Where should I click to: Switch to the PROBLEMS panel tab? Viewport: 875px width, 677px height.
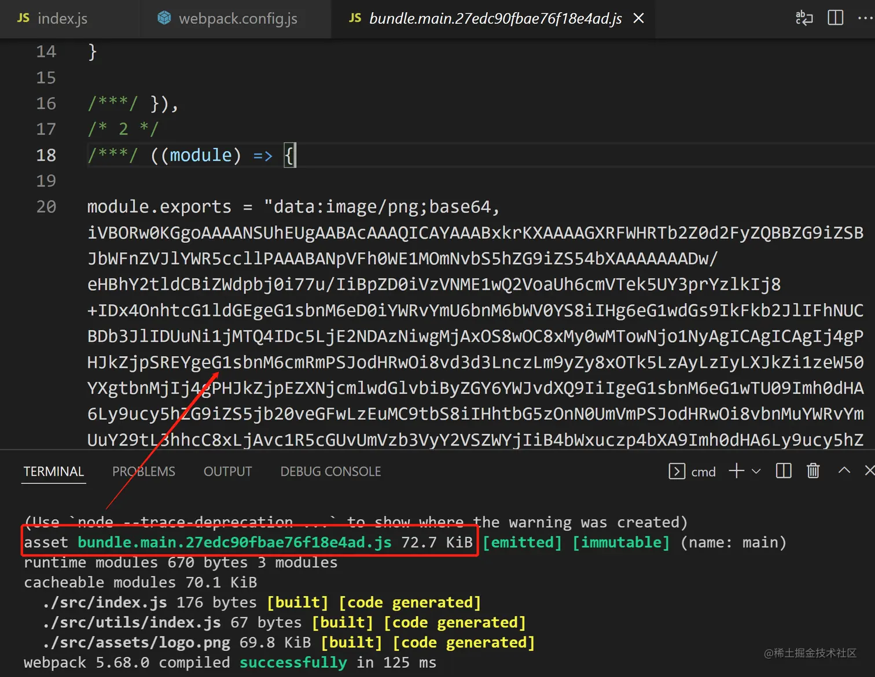(144, 472)
